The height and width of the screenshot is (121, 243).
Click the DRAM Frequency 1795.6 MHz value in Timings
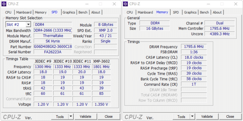click(x=194, y=47)
